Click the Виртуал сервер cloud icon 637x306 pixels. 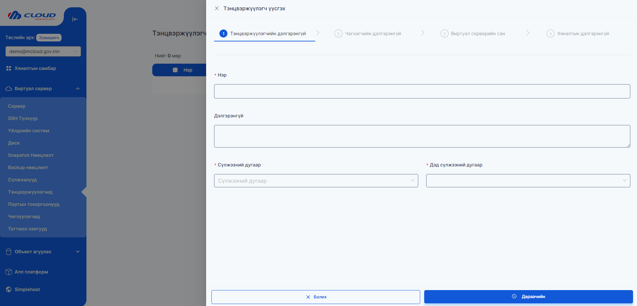click(x=9, y=89)
